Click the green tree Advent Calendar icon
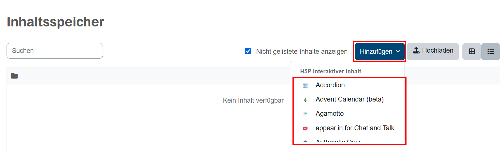Screen dimensions: 504x151 [305, 100]
